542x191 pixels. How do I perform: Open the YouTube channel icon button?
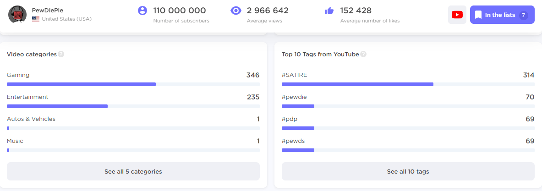[x=457, y=15]
